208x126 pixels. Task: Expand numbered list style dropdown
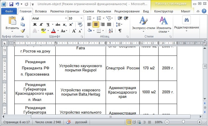[103, 18]
